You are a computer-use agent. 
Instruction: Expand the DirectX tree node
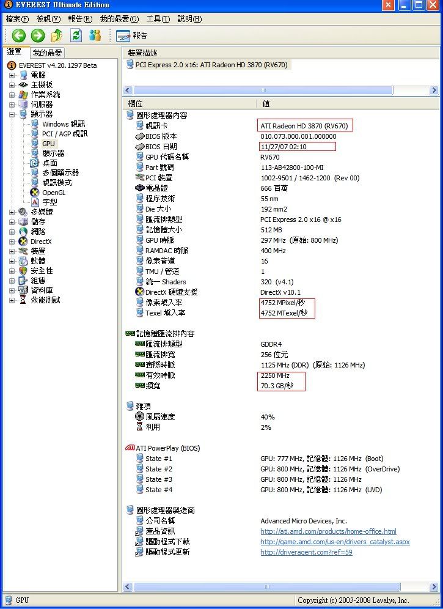click(x=12, y=242)
